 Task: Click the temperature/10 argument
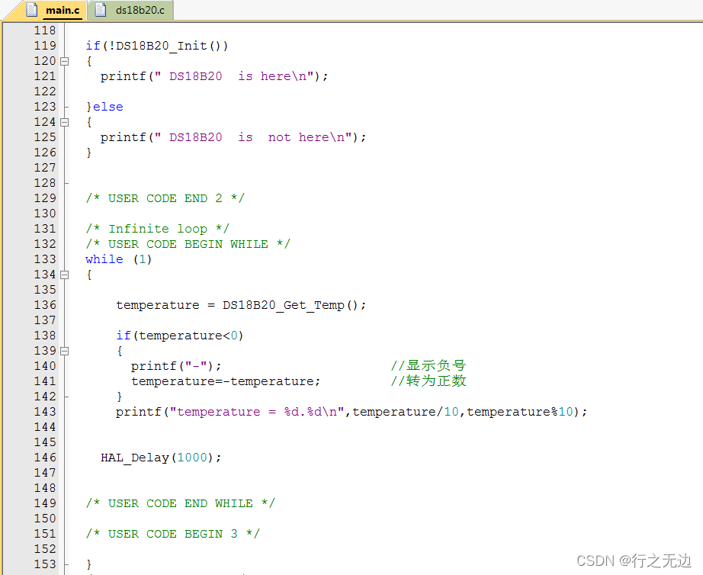(406, 412)
